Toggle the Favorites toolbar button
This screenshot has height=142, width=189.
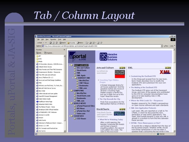tap(71, 43)
